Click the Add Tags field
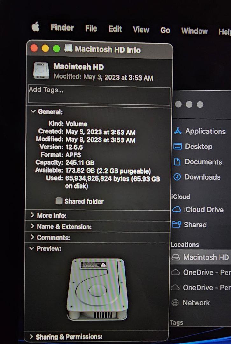 (99, 95)
